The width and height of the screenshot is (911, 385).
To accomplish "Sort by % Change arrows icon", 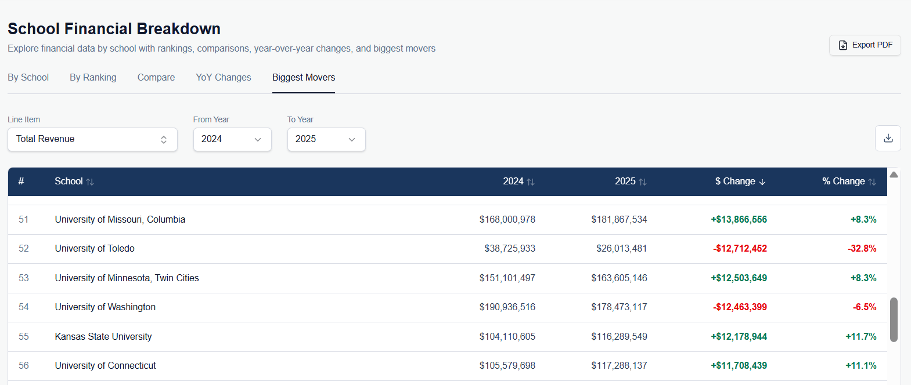I will (x=872, y=182).
